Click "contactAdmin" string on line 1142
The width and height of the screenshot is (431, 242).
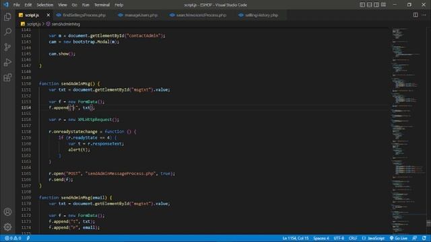coord(144,36)
